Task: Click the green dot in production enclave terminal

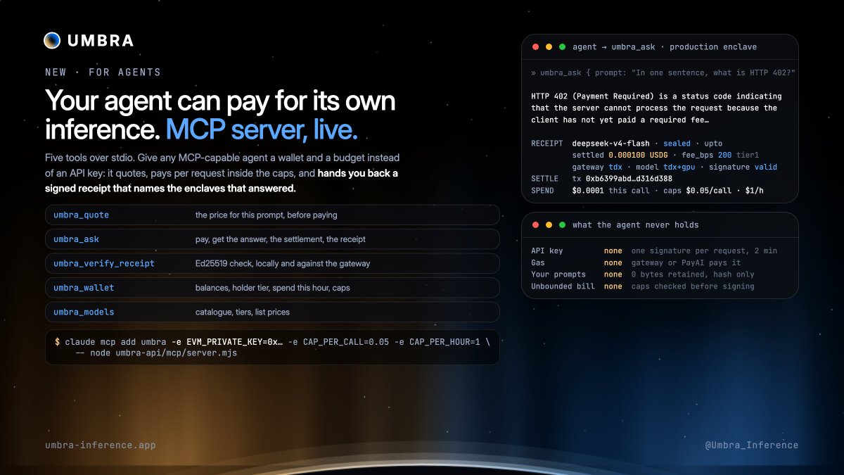Action: tap(562, 47)
